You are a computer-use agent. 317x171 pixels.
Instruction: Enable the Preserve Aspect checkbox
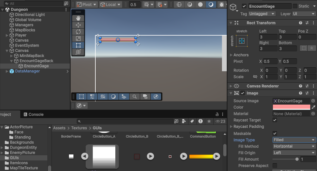tap(275, 166)
